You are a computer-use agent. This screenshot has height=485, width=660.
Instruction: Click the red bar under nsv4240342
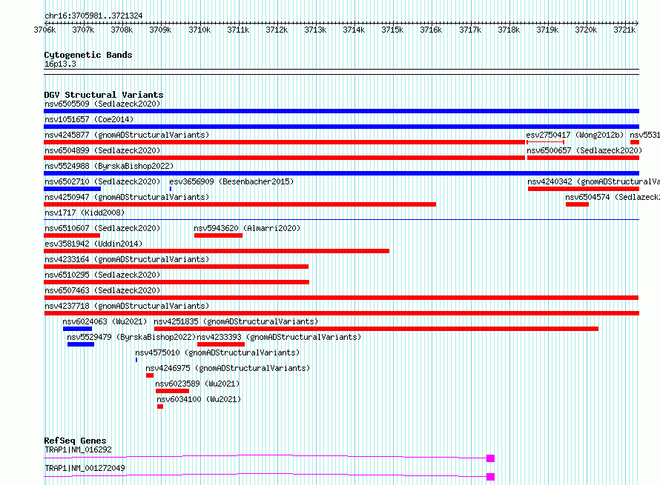[584, 189]
